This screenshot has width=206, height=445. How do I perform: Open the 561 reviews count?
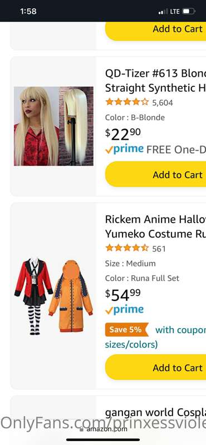pos(159,249)
